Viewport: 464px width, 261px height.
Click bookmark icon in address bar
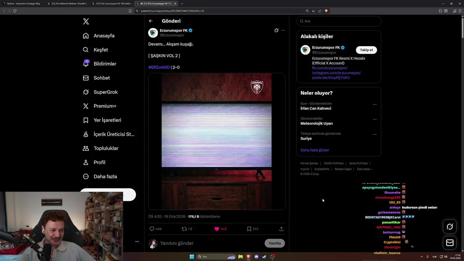pyautogui.click(x=130, y=11)
